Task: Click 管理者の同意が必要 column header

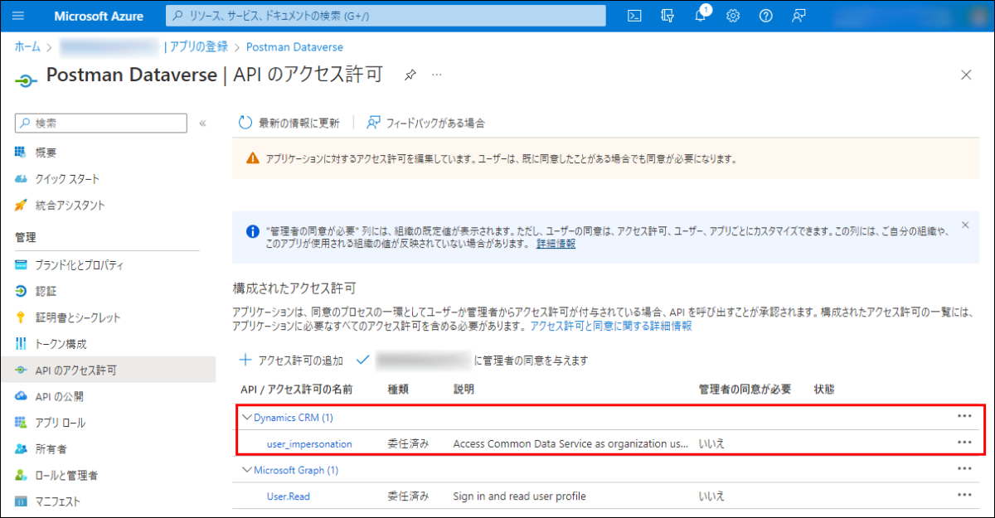Action: click(745, 389)
